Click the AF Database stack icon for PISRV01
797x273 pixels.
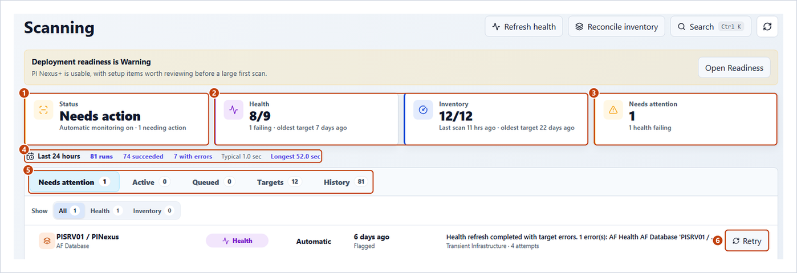tap(46, 241)
